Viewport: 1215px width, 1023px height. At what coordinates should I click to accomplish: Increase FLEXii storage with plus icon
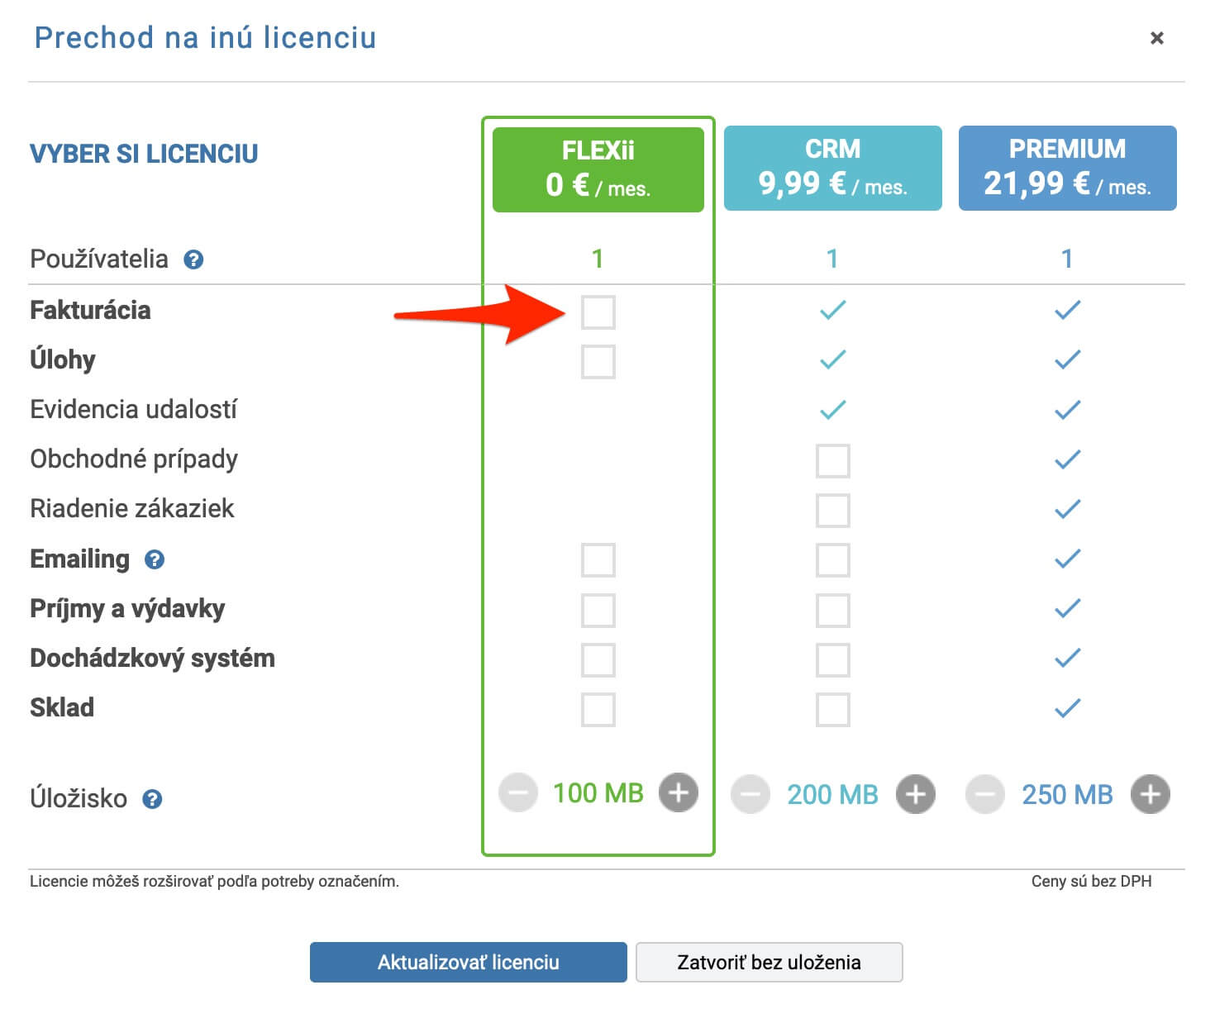679,793
